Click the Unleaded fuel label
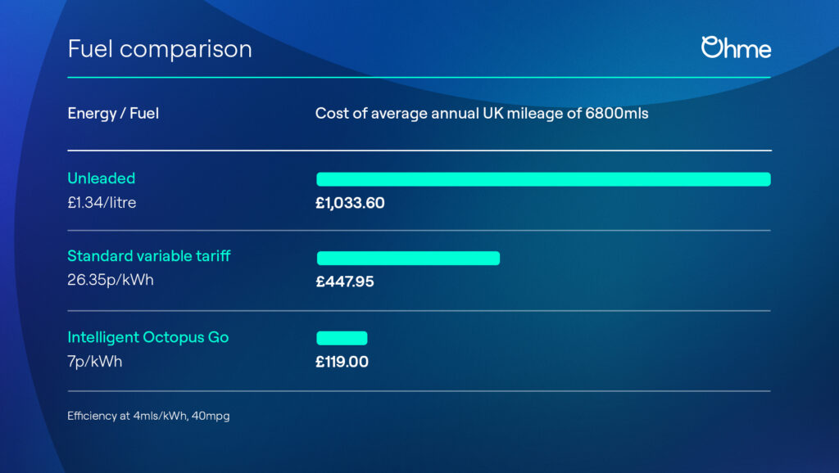Image resolution: width=839 pixels, height=473 pixels. [102, 178]
